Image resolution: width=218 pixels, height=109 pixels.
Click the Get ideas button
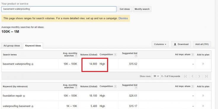tap(125, 9)
